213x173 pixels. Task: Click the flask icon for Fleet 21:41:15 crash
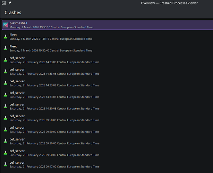click(x=5, y=37)
